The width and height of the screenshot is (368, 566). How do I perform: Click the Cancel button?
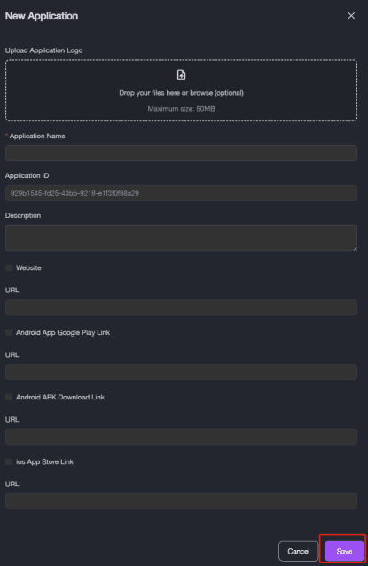[x=299, y=551]
